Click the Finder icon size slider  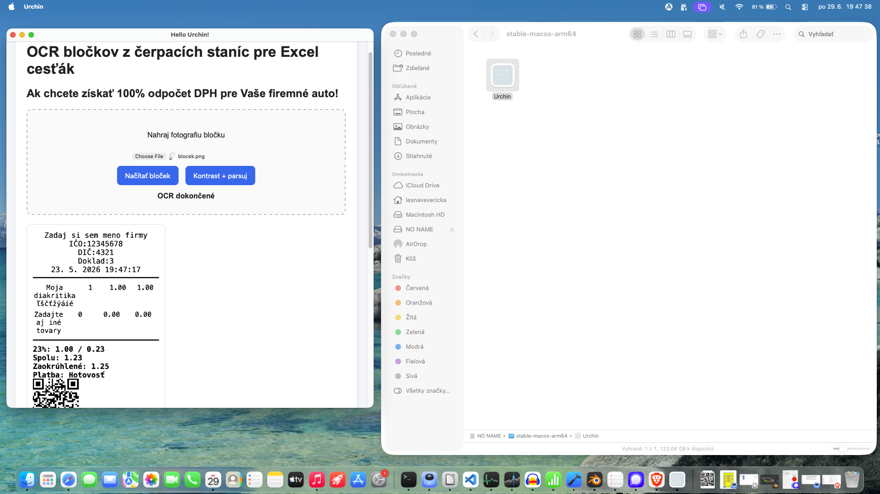851,449
